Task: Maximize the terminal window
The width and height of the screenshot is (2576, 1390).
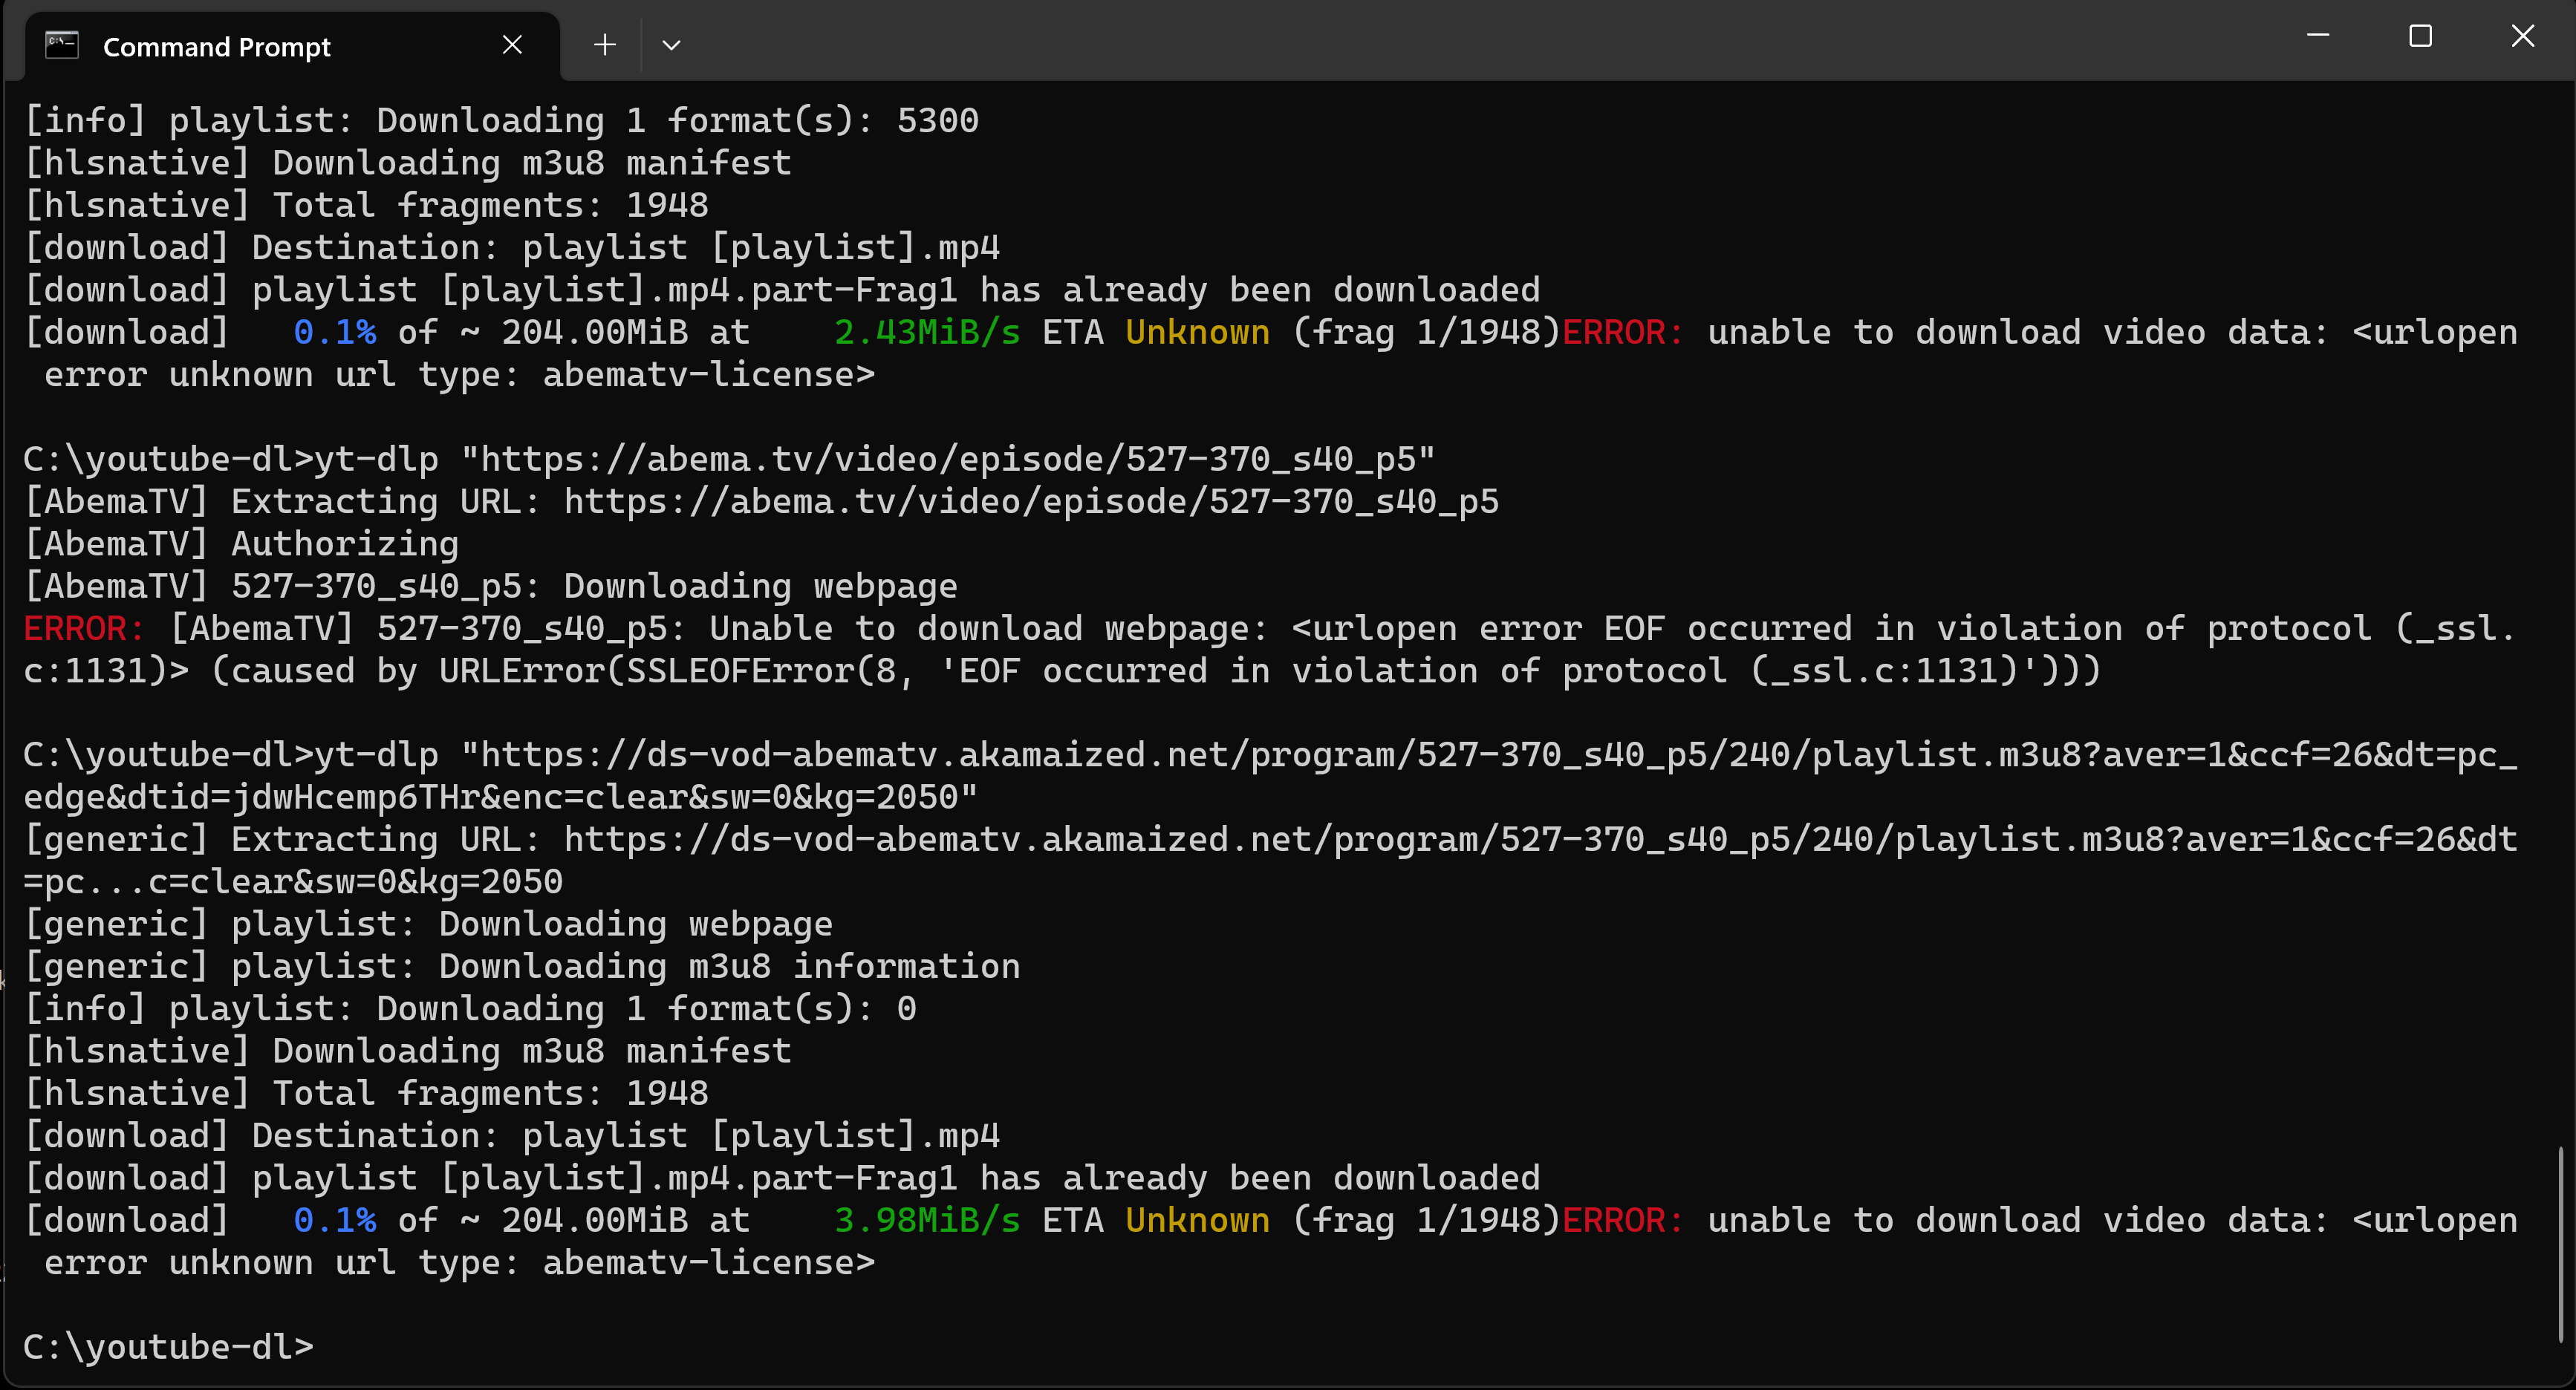Action: pos(2420,36)
